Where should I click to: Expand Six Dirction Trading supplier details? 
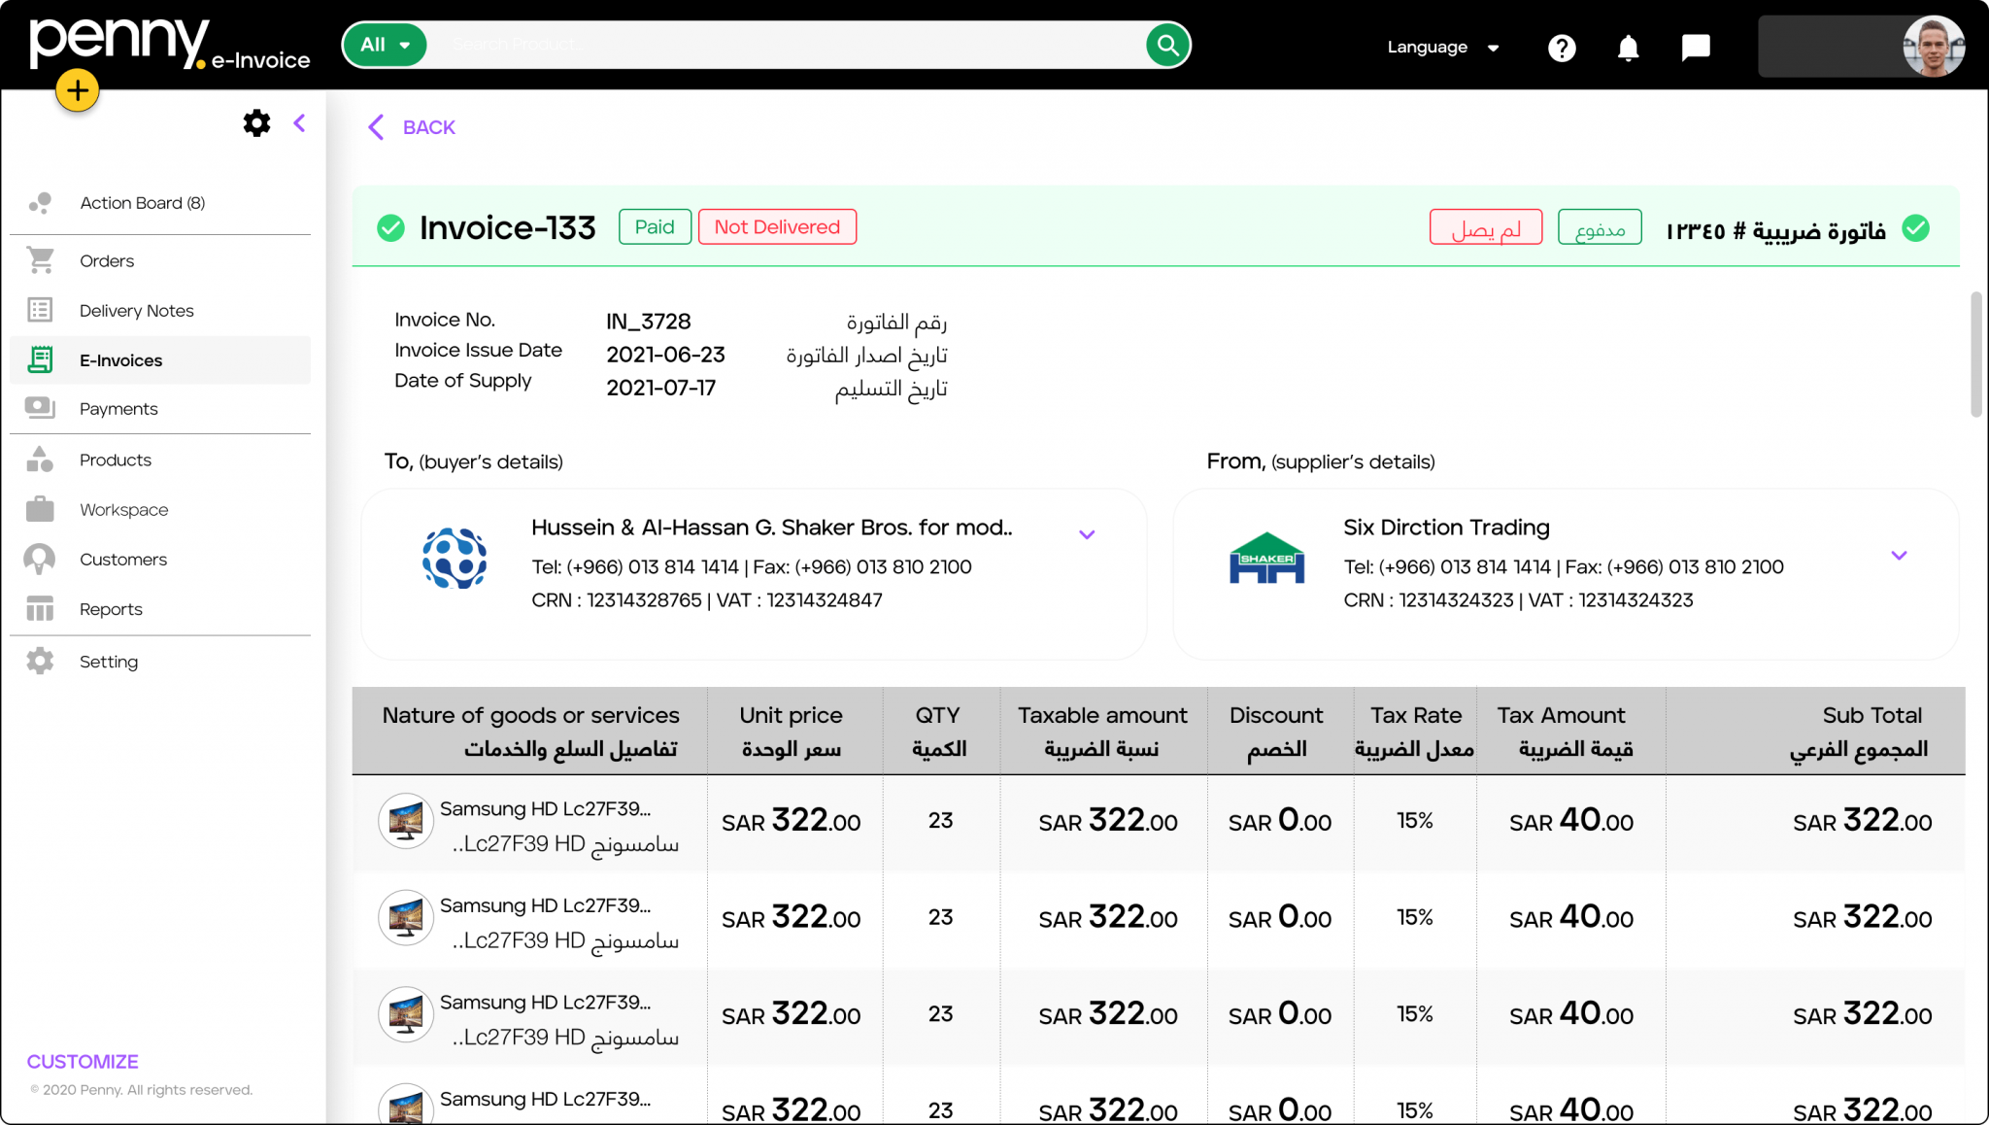(1901, 556)
